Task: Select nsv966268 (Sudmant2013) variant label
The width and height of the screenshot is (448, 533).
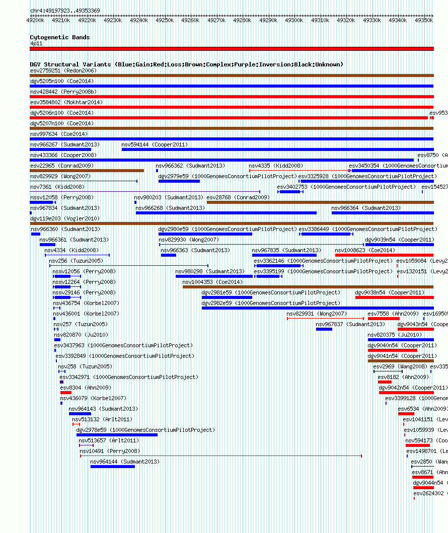Action: [x=170, y=208]
